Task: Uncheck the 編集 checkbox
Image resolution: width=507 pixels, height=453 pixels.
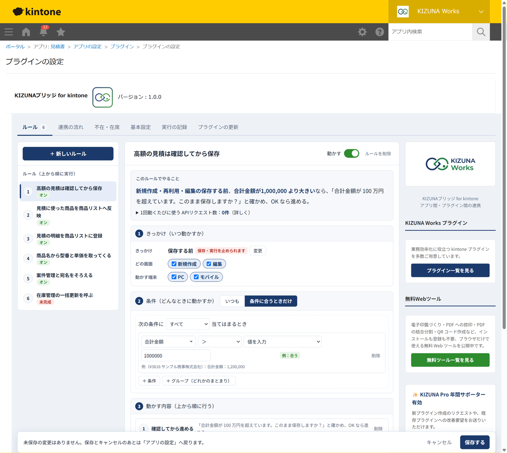Action: 209,264
